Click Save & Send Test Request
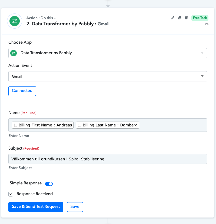 [x=36, y=207]
